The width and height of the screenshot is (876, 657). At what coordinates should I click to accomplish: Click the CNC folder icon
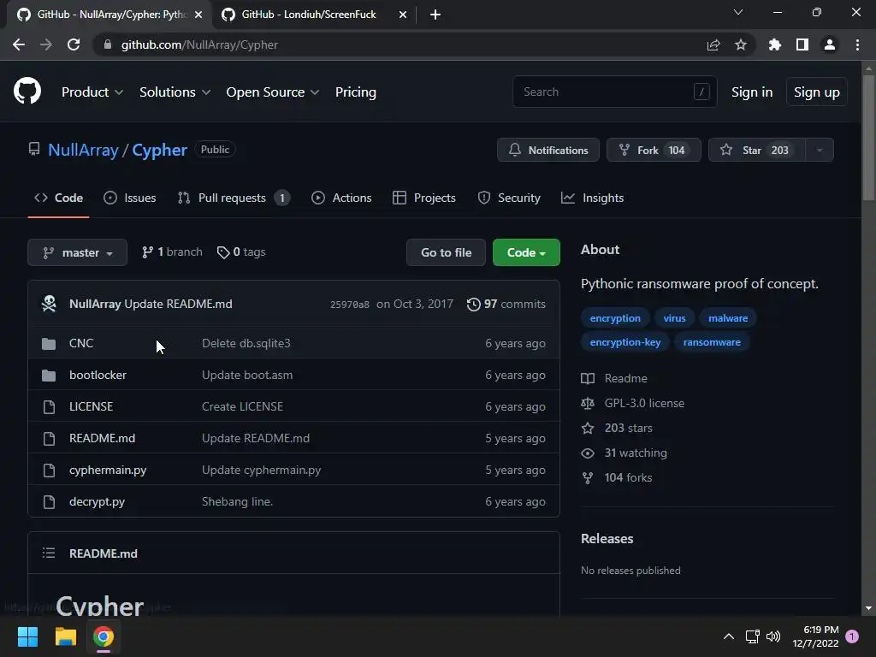[x=49, y=344]
